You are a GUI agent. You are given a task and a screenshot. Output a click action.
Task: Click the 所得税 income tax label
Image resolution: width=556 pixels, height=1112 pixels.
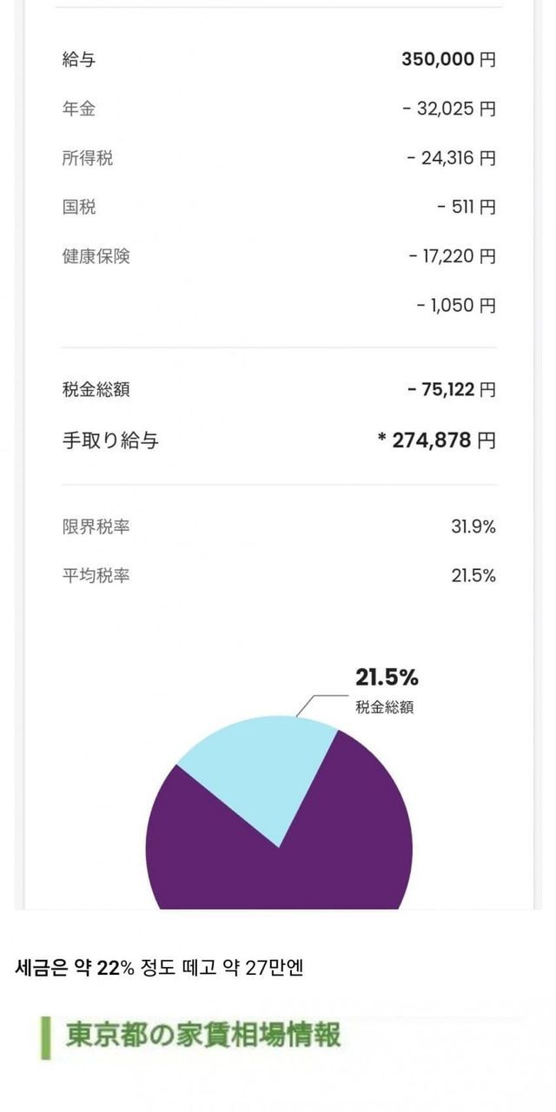(88, 158)
